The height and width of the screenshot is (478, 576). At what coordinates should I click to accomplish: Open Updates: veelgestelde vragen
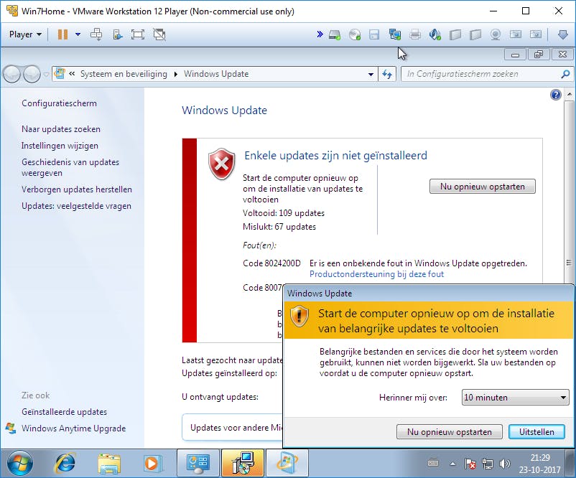point(76,205)
